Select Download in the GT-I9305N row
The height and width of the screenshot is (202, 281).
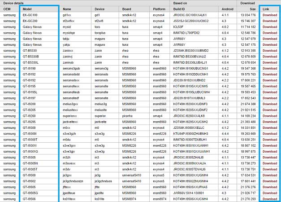coord(270,163)
